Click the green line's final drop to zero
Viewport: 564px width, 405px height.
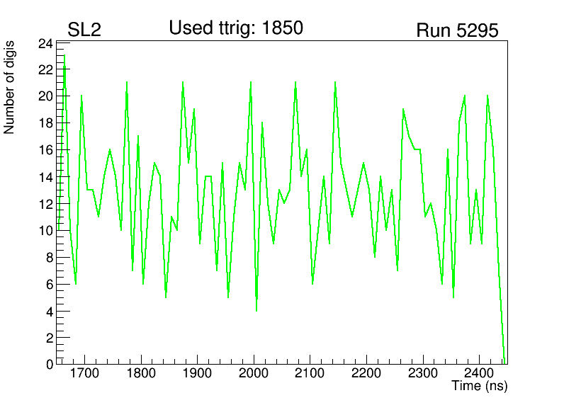click(504, 361)
